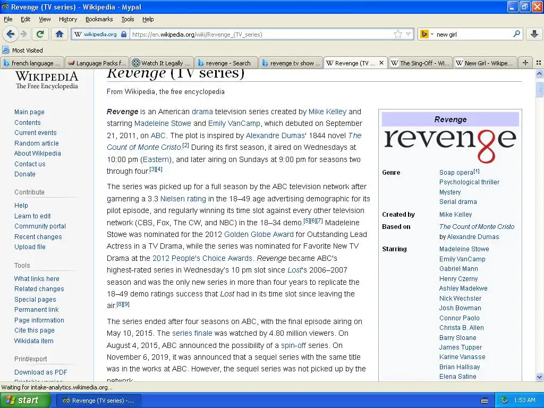The width and height of the screenshot is (544, 408).
Task: Switch to The Sing-Off Wikipedia tab
Action: click(420, 63)
